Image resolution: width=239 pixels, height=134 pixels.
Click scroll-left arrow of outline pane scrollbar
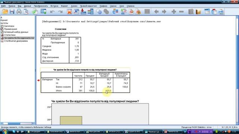1,123
